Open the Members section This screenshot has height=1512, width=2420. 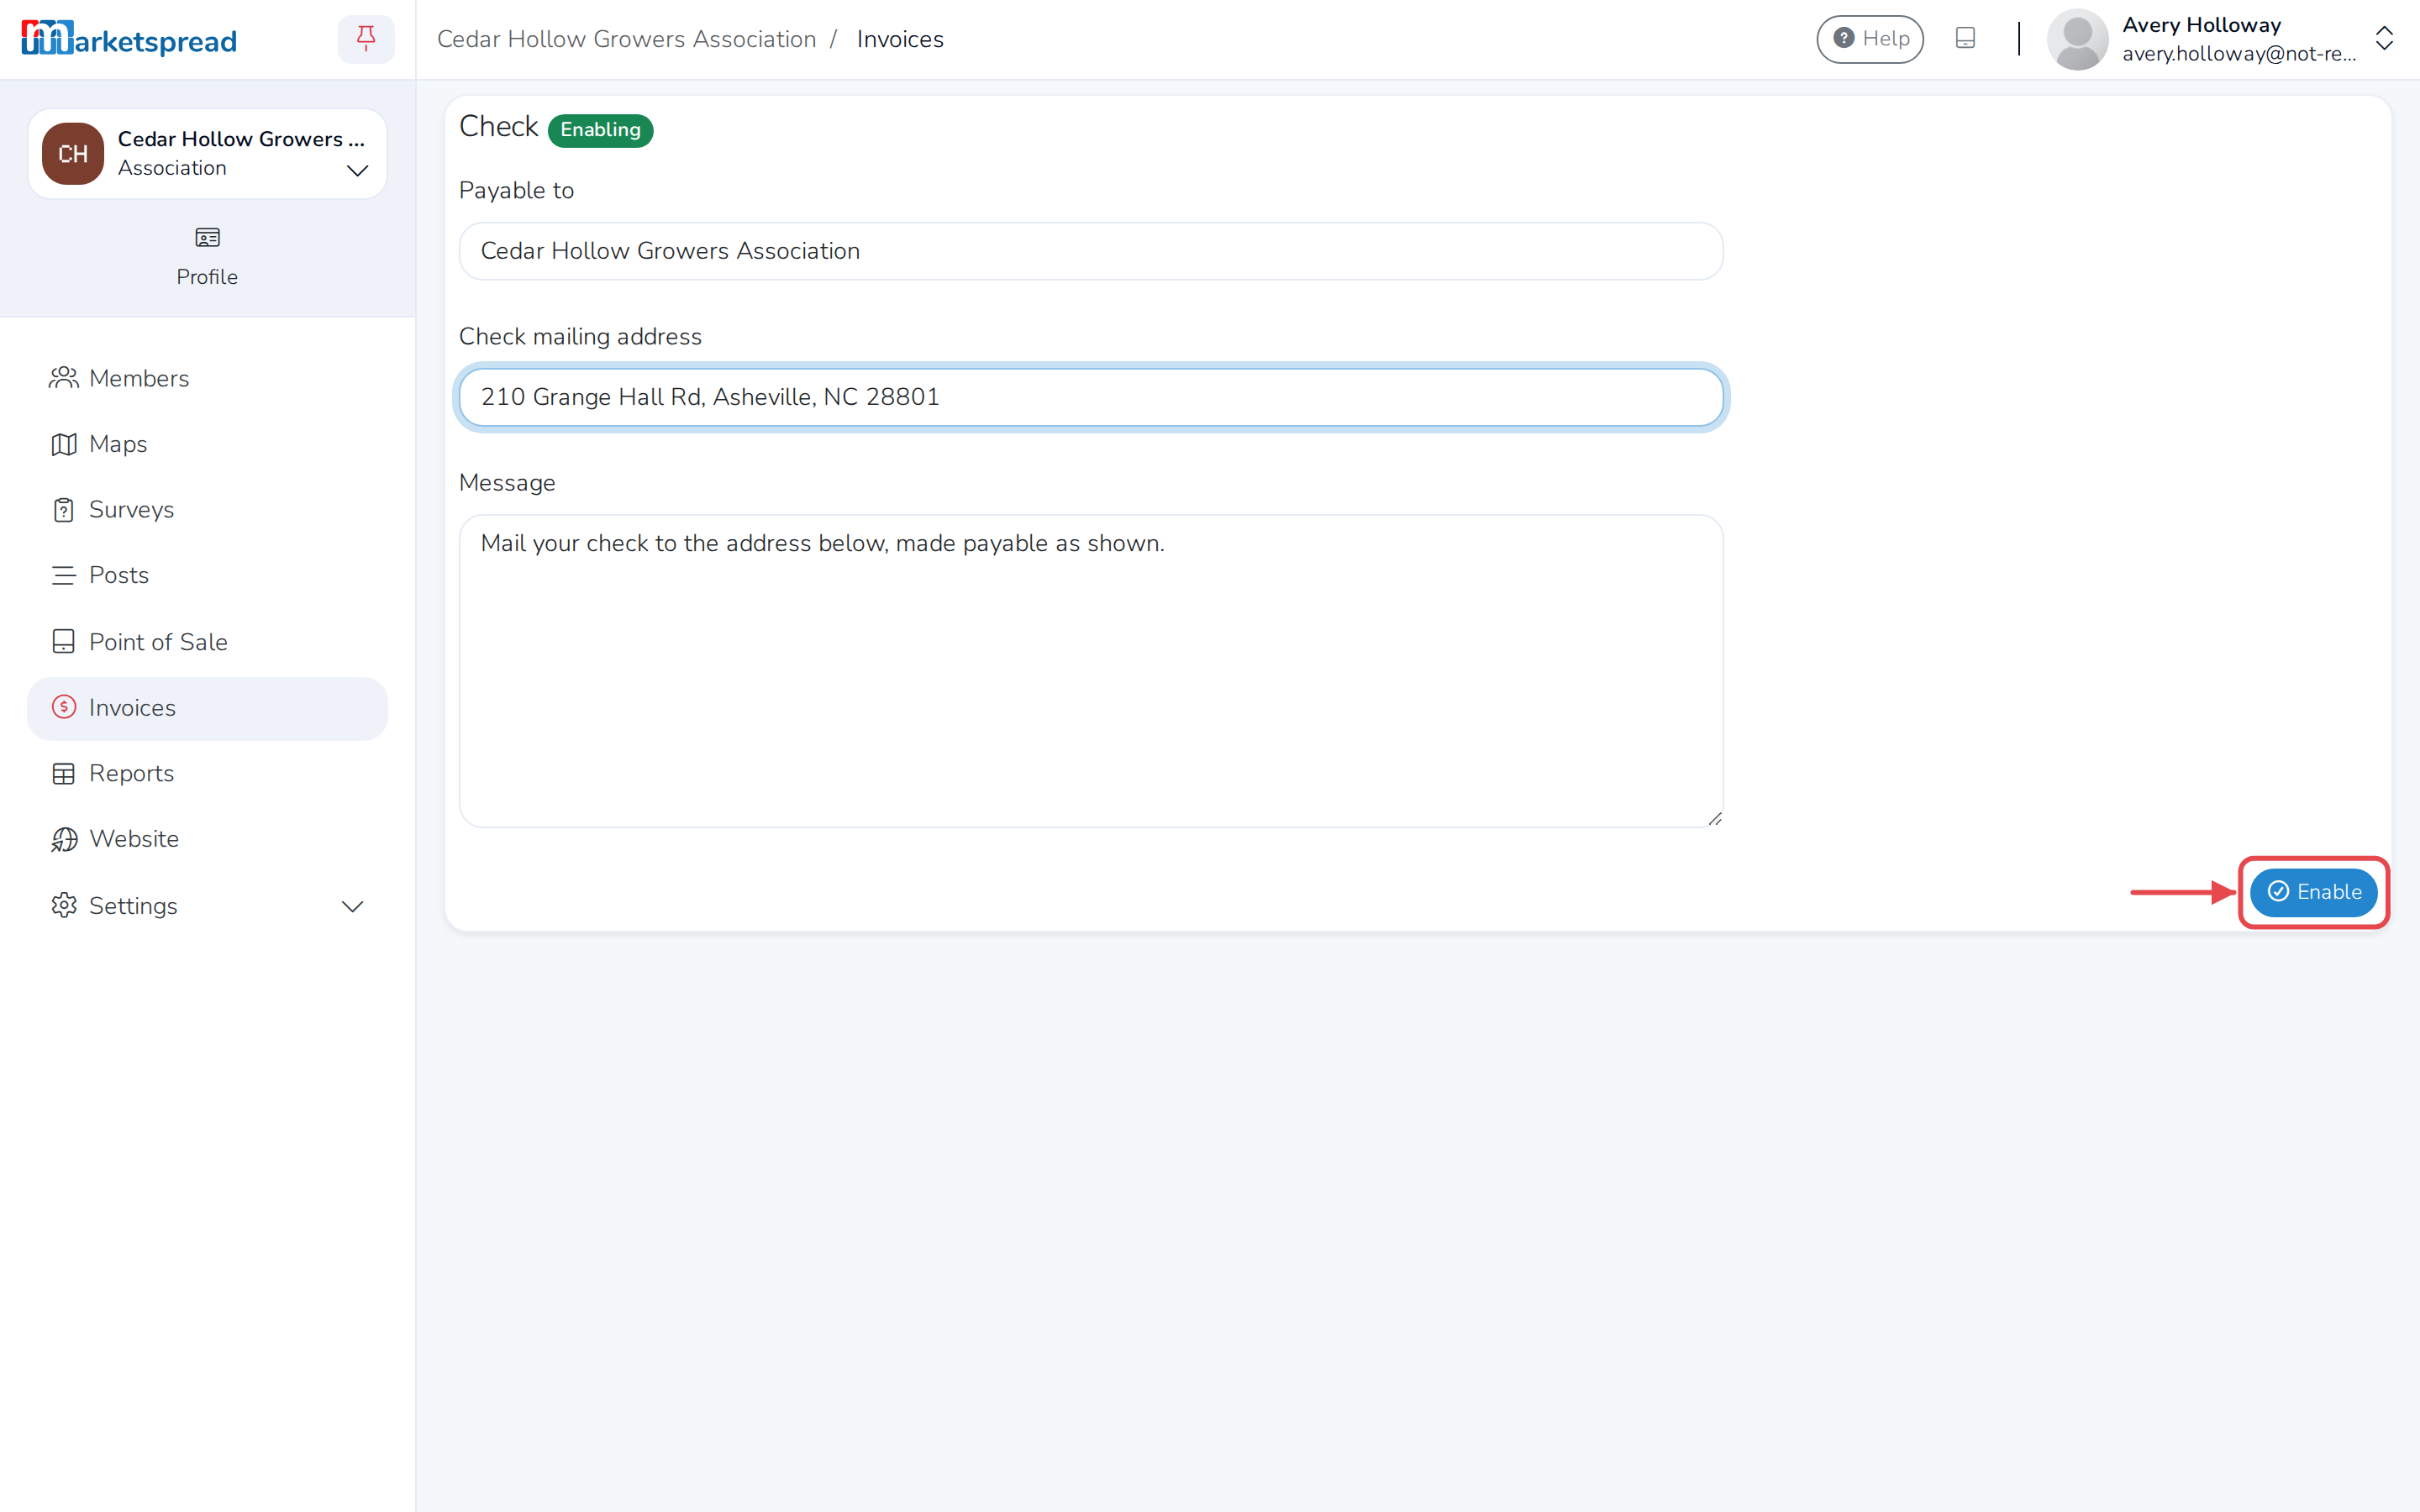(x=207, y=378)
